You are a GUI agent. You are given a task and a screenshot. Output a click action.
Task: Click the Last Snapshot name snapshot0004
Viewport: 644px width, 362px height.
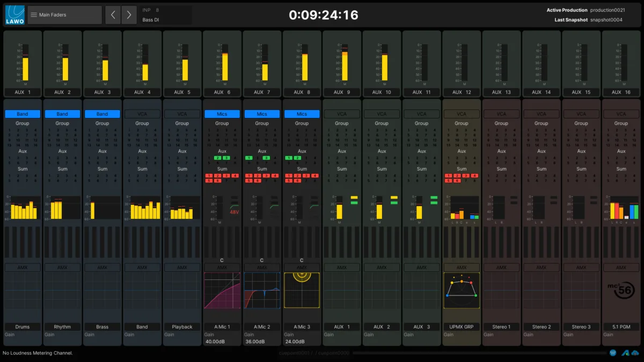click(x=606, y=20)
